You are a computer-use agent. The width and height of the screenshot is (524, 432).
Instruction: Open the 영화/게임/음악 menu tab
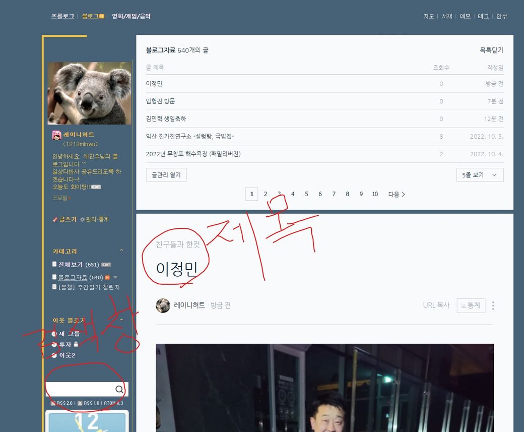point(131,16)
